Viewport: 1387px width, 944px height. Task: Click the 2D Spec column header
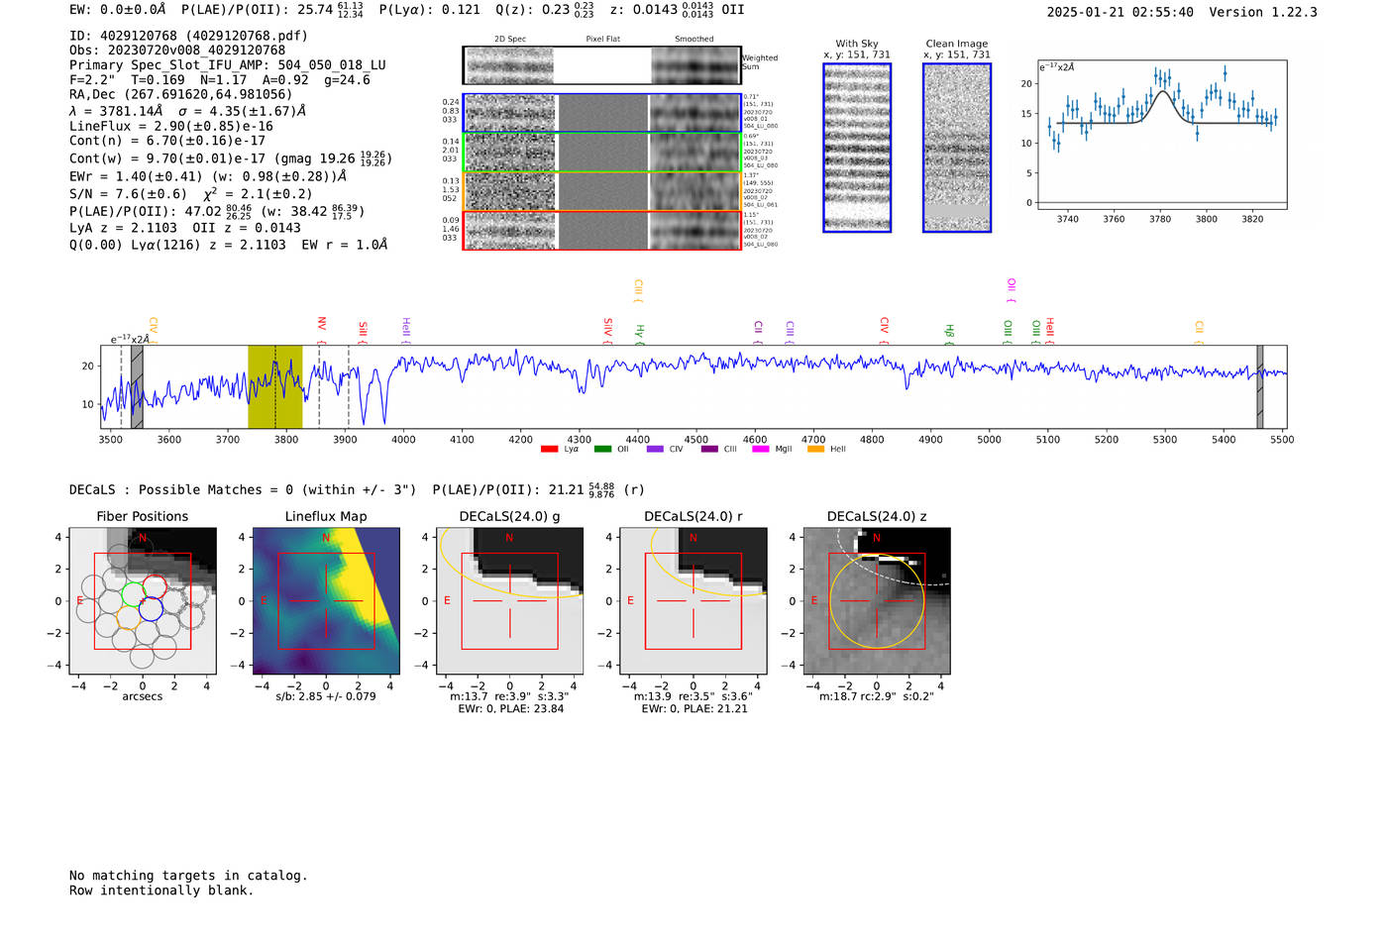click(x=510, y=40)
